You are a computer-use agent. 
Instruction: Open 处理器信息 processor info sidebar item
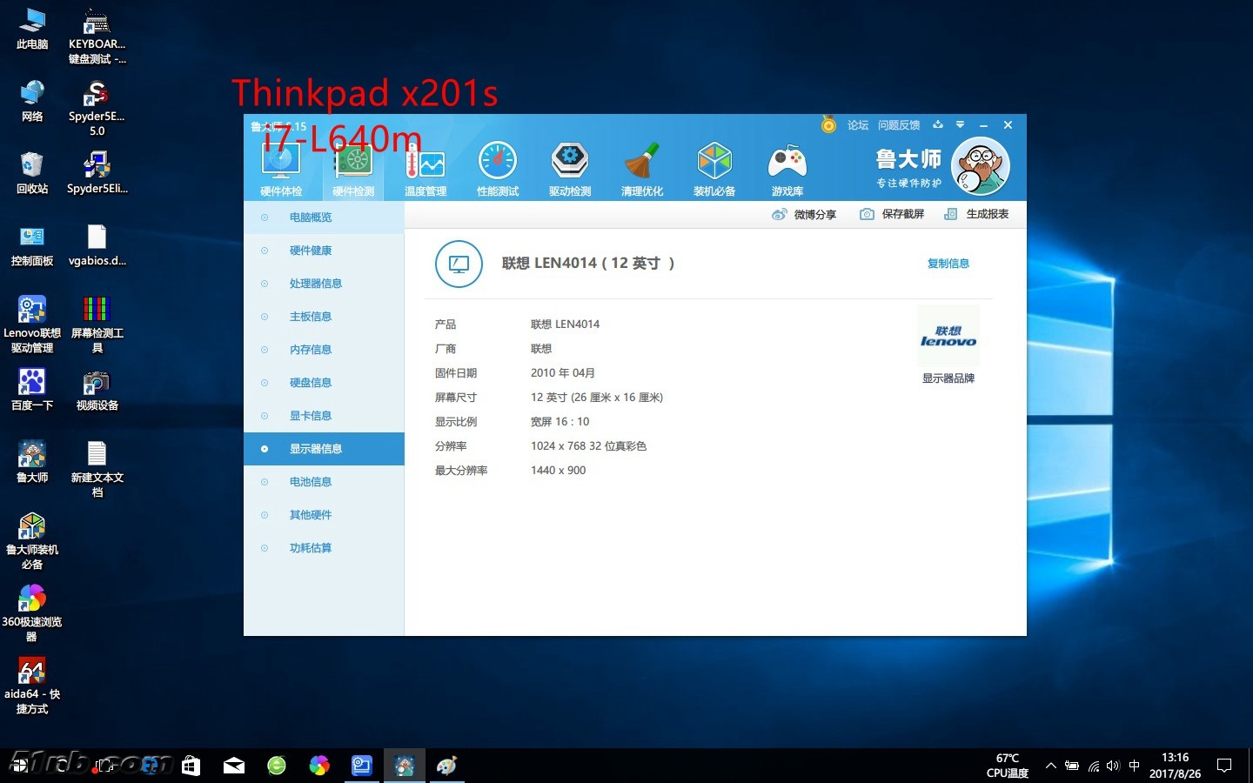(x=315, y=284)
